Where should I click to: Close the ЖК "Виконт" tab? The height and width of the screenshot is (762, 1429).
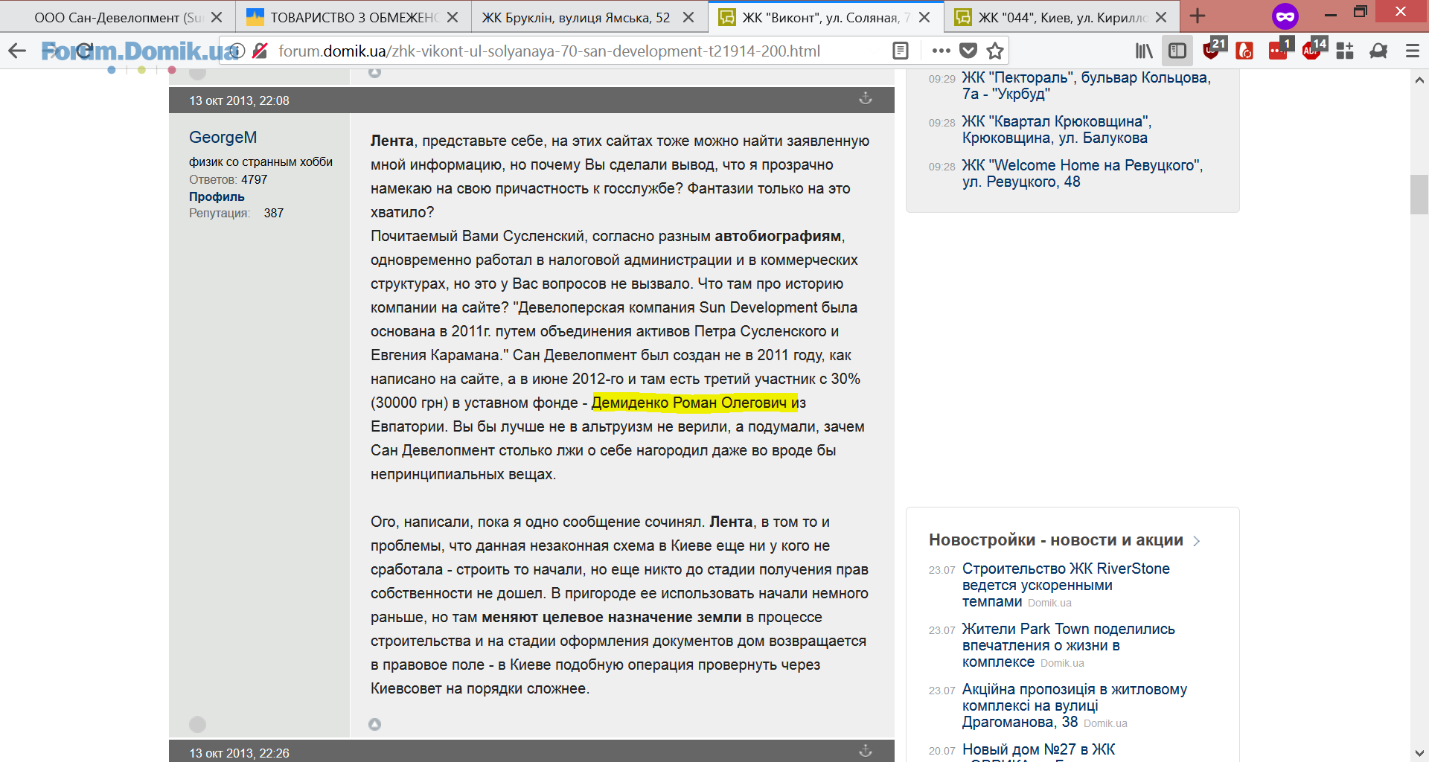pos(924,17)
